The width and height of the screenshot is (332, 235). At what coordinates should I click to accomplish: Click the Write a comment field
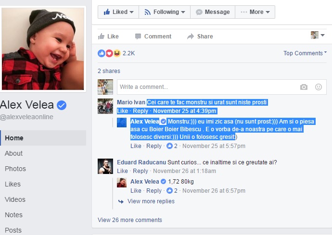[x=206, y=87]
